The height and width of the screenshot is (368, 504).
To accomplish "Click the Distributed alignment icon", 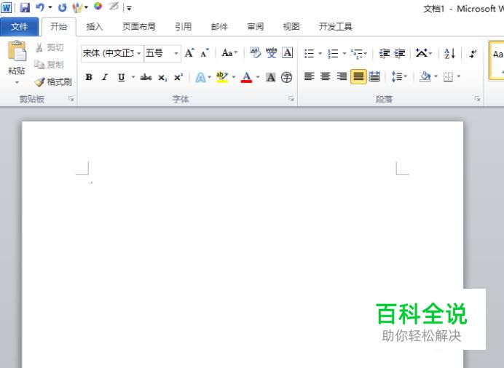I will [374, 76].
